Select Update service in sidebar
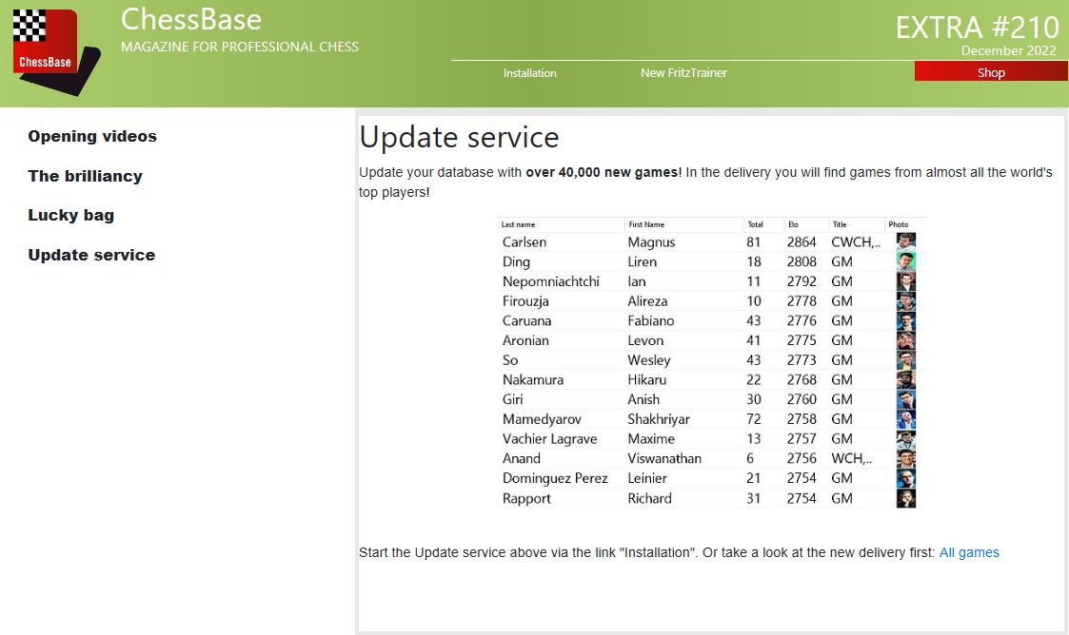 [91, 255]
